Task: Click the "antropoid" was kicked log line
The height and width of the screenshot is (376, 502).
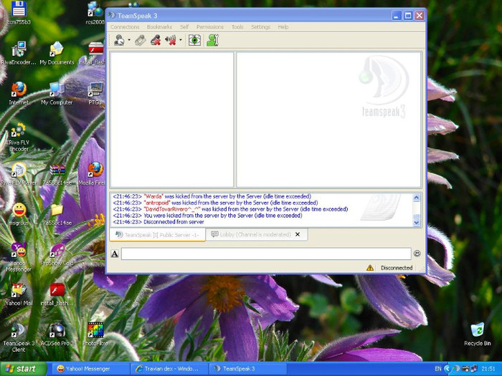Action: [215, 203]
